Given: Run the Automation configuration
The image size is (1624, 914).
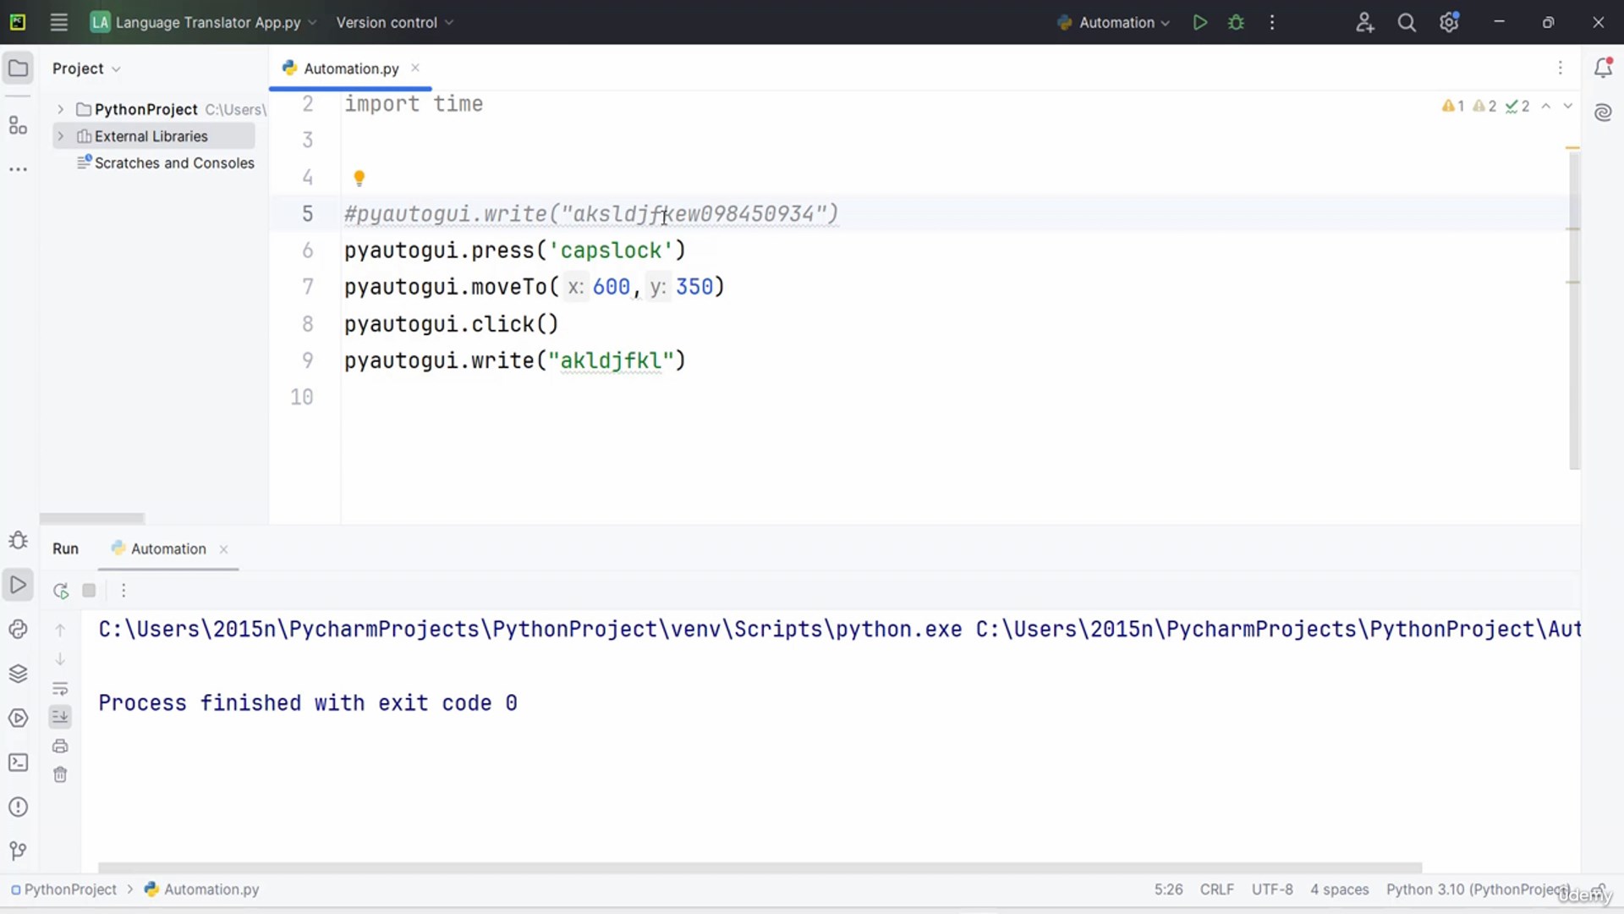Looking at the screenshot, I should (x=1199, y=23).
